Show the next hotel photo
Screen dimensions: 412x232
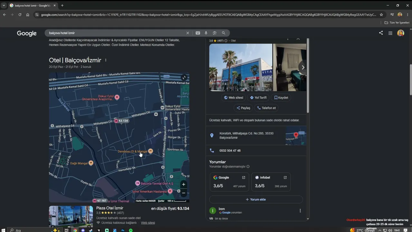(x=303, y=67)
